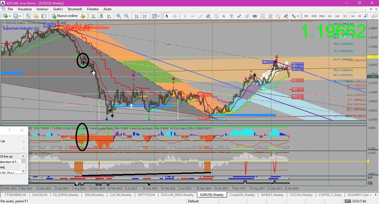Zoom in on the chart
This screenshot has height=204, width=379.
point(119,16)
